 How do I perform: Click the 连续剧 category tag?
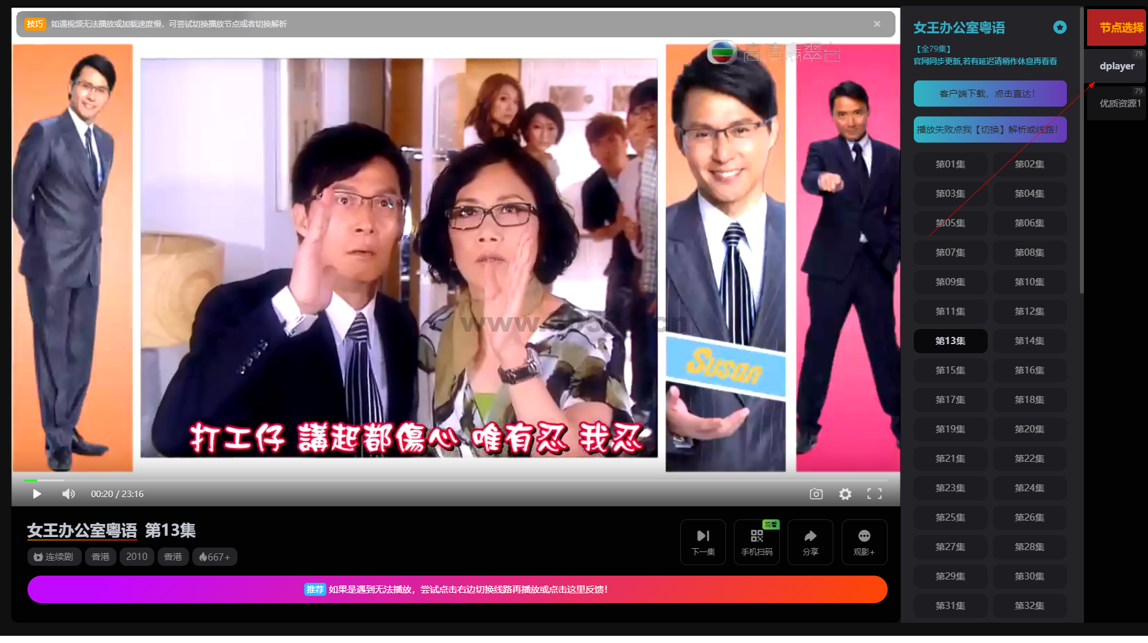[x=54, y=557]
